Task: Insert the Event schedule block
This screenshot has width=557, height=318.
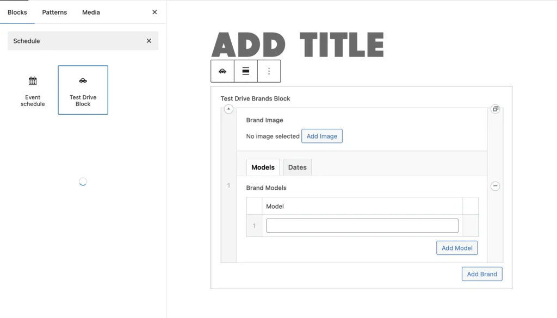Action: click(33, 90)
